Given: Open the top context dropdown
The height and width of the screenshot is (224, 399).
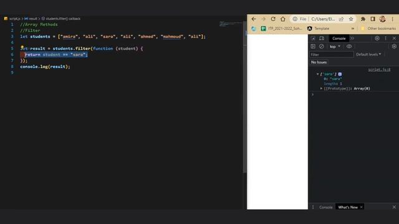Looking at the screenshot, I should [x=335, y=47].
